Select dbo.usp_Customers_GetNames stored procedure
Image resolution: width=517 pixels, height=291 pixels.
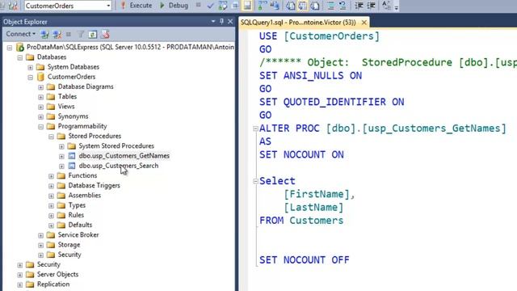pyautogui.click(x=124, y=156)
